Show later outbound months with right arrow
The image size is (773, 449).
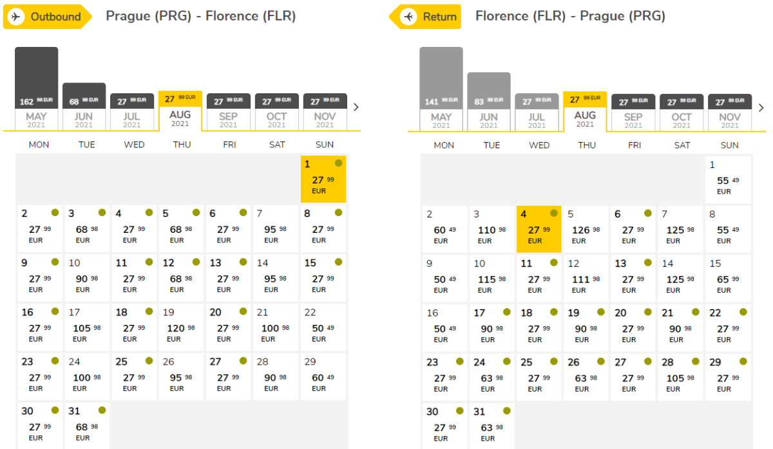coord(356,107)
